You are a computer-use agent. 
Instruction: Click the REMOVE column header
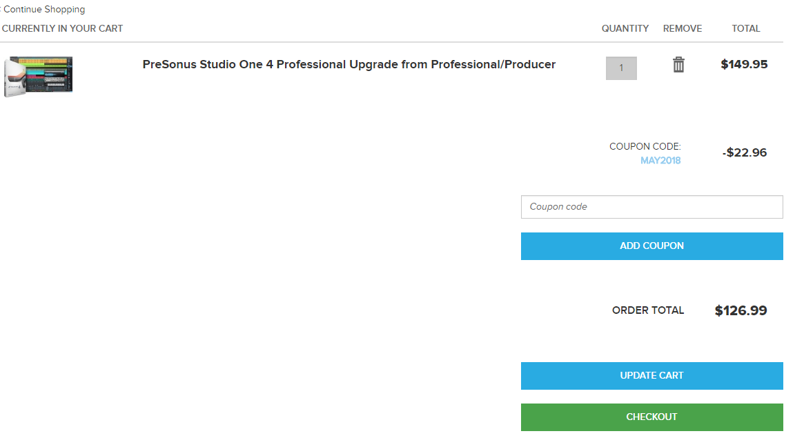[682, 28]
